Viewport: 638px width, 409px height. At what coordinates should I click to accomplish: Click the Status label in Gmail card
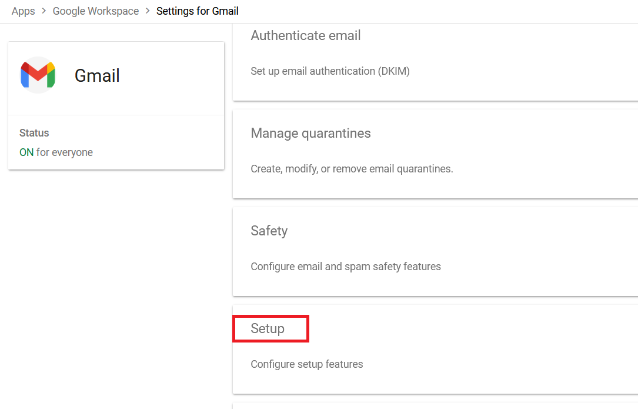coord(34,133)
